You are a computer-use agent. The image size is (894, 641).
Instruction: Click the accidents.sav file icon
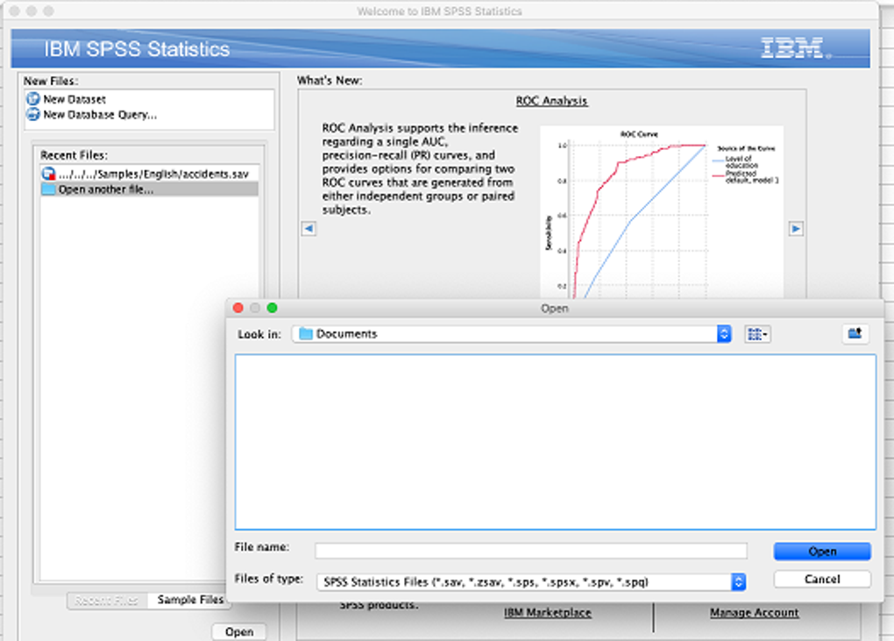click(48, 174)
